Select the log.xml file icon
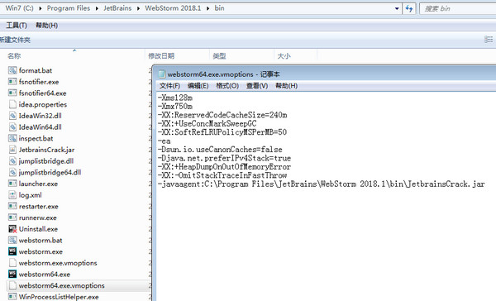Viewport: 496px width, 301px height. tap(12, 194)
